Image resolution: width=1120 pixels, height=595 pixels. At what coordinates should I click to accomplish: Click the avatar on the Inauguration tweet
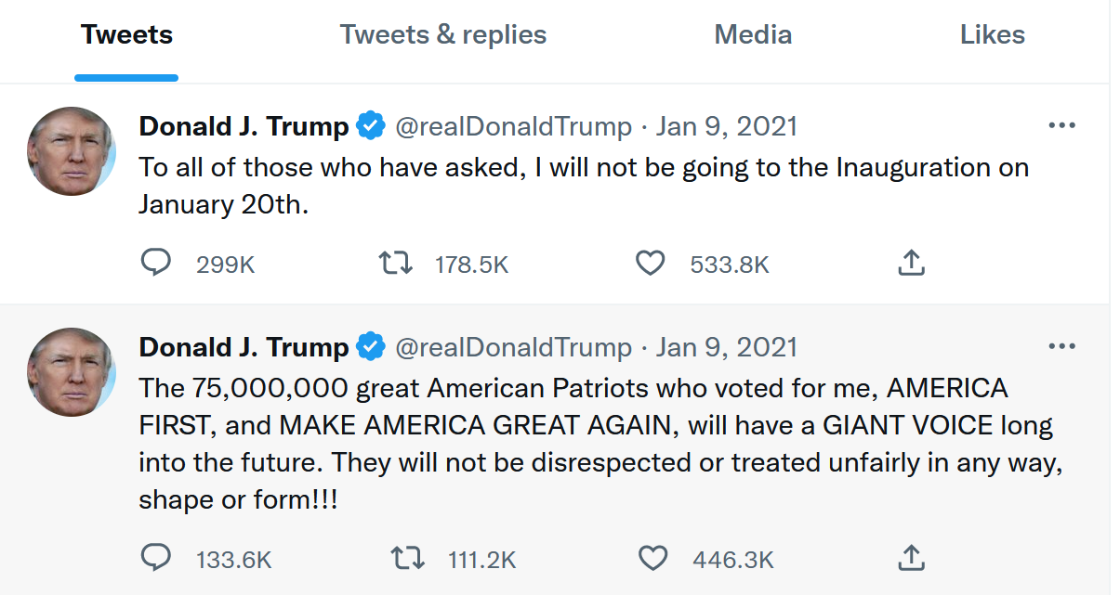[x=72, y=150]
